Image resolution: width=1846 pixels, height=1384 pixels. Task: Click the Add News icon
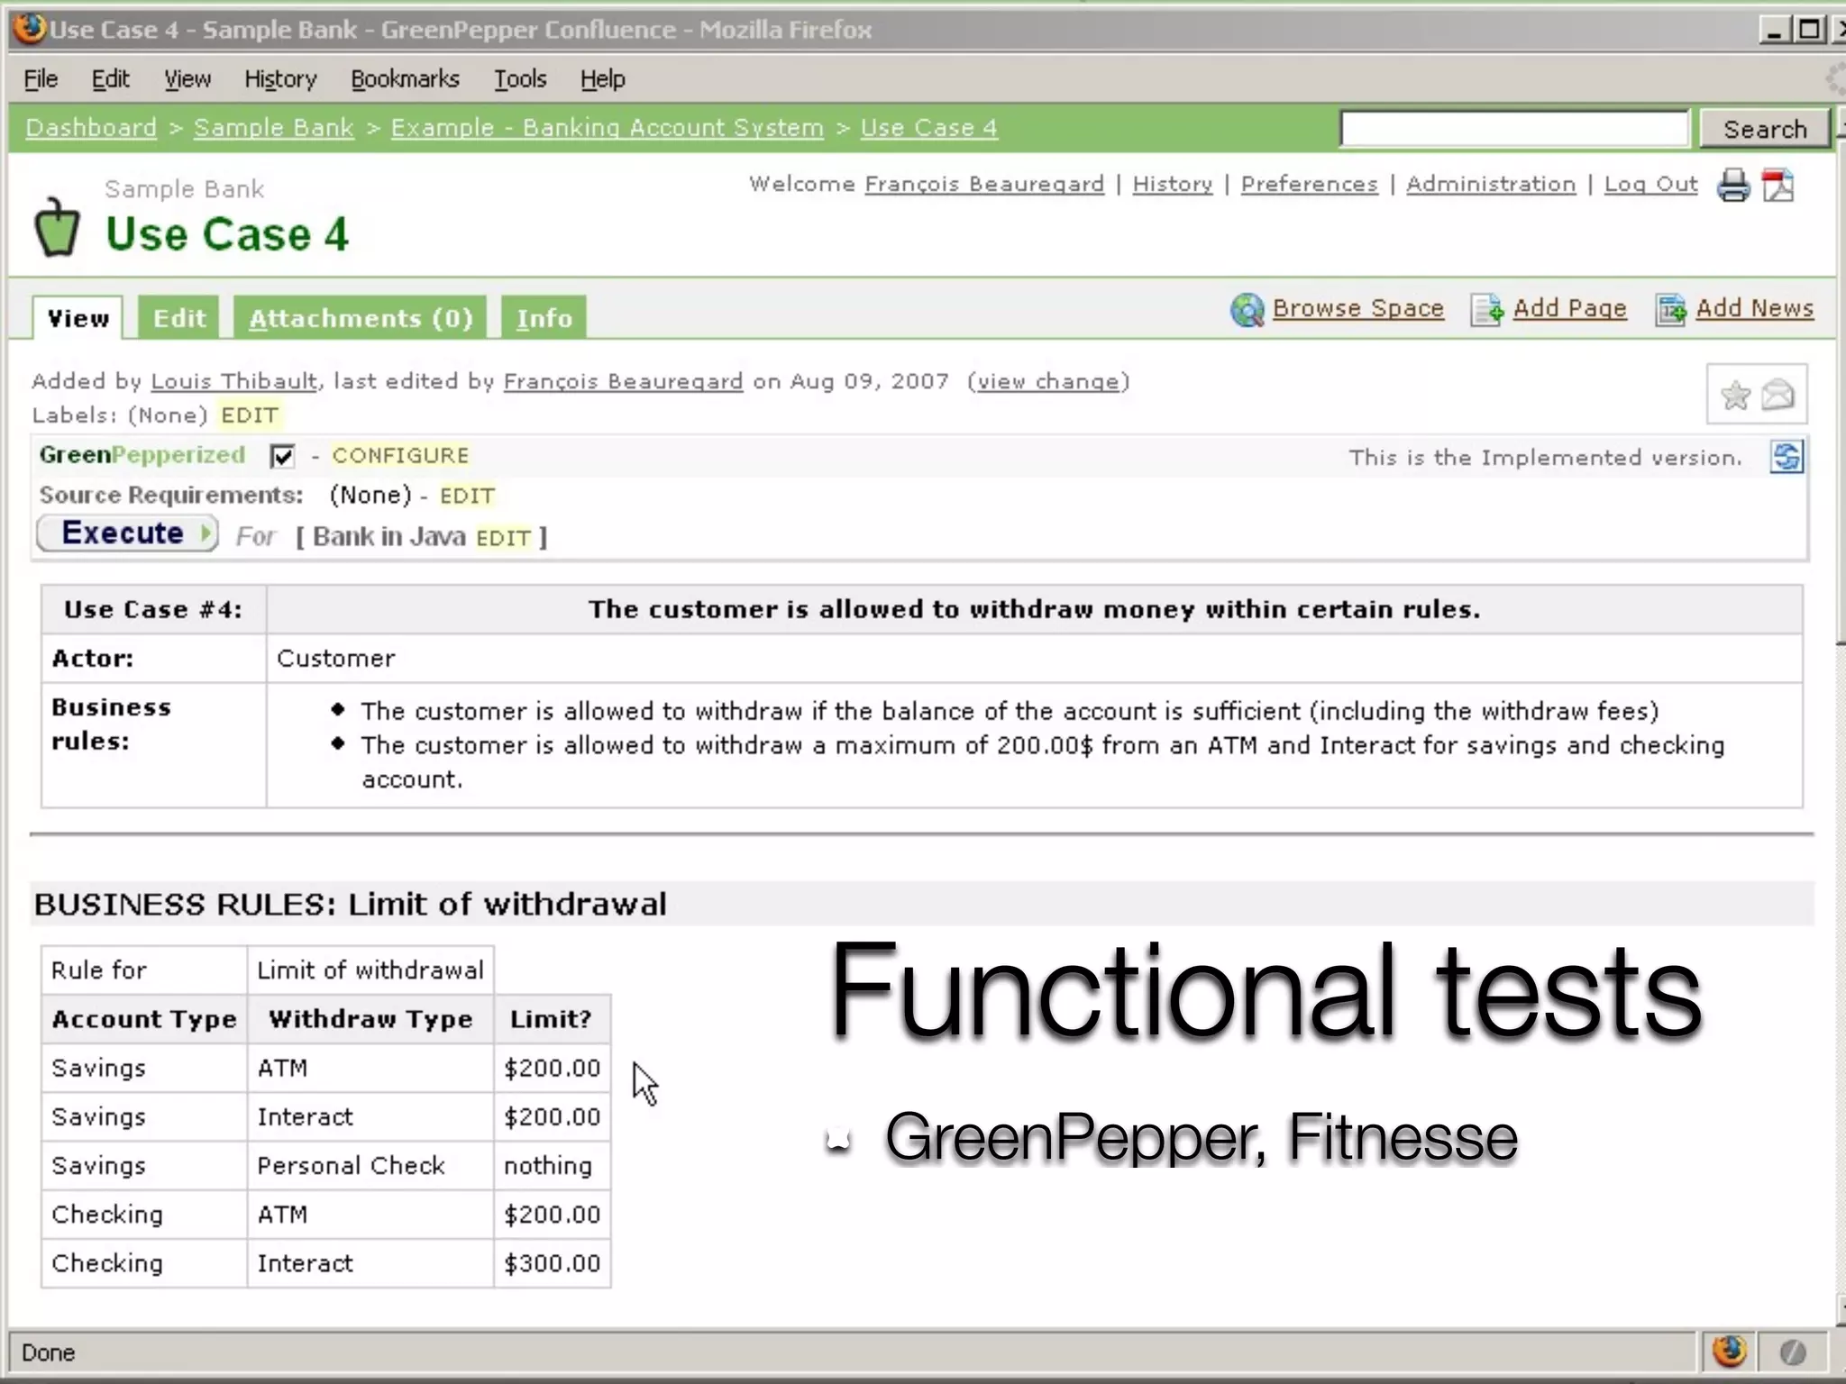pos(1670,310)
